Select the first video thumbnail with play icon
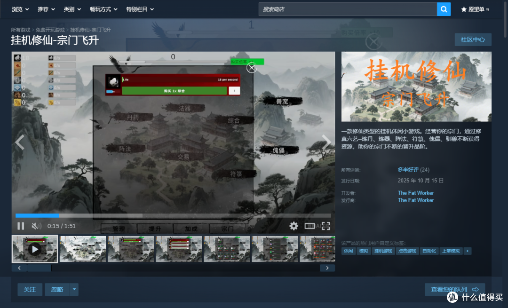Image resolution: width=508 pixels, height=308 pixels. click(35, 249)
